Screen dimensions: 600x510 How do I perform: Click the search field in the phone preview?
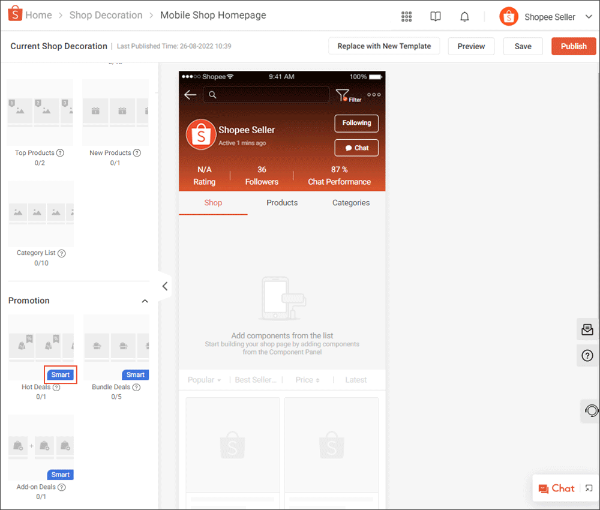click(266, 95)
